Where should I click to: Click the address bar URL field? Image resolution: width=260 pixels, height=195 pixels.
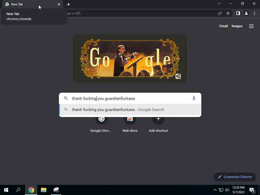point(141,13)
